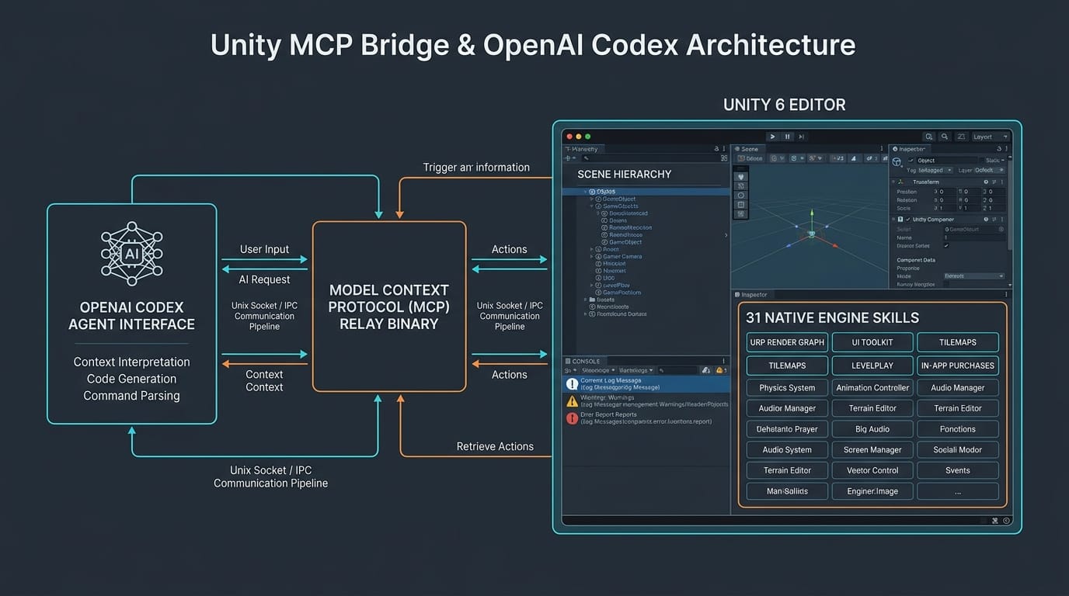Open the Layer dropdown in Inspector

990,170
